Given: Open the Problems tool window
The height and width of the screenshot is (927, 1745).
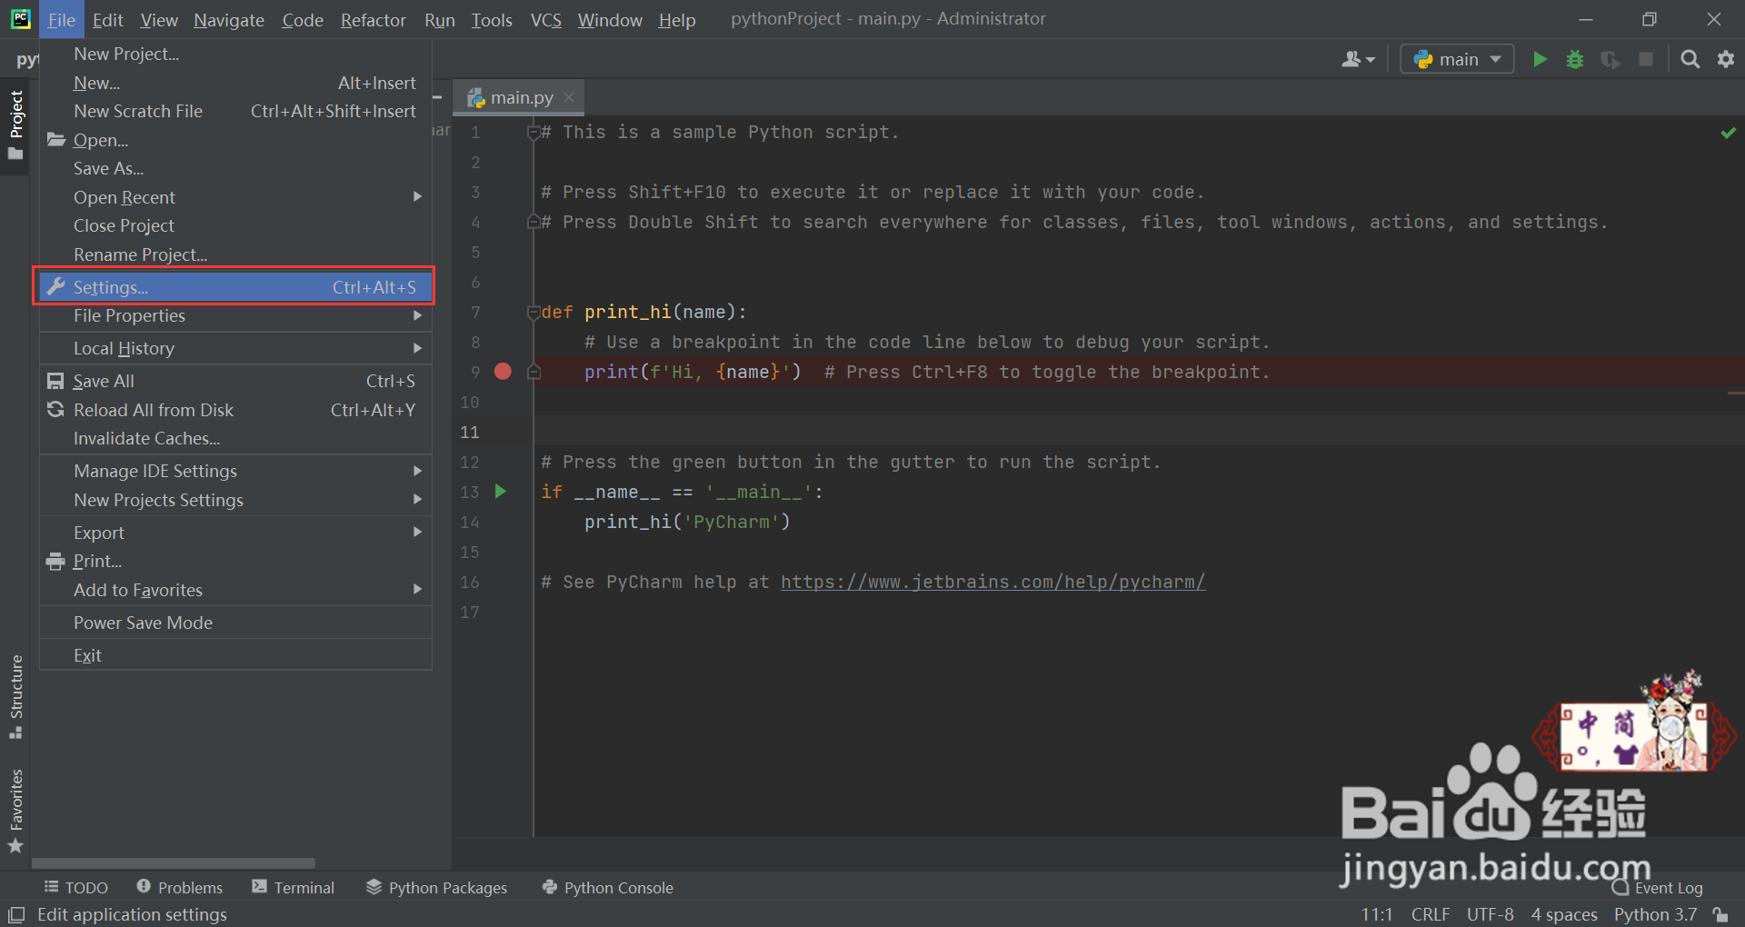Looking at the screenshot, I should point(180,888).
